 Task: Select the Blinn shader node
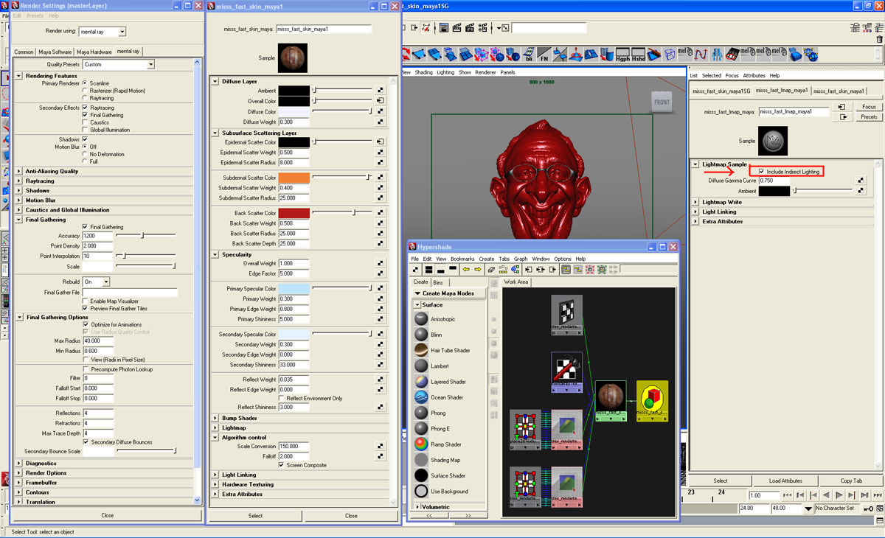(421, 335)
